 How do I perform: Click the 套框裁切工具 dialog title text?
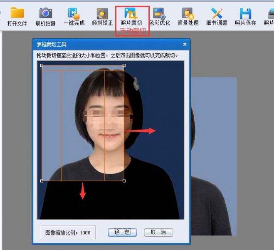tap(52, 45)
